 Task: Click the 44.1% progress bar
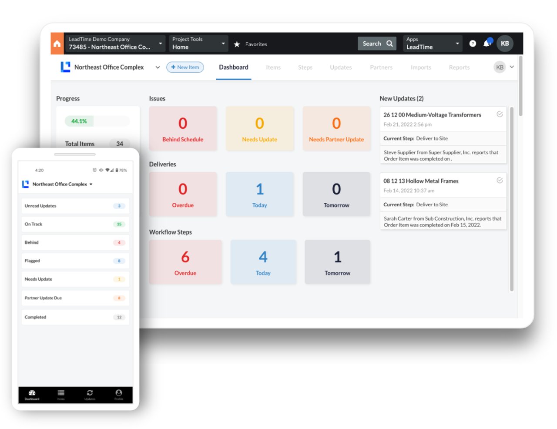tap(97, 121)
